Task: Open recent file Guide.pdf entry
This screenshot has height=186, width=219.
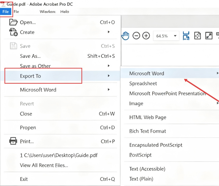Action: [60, 155]
